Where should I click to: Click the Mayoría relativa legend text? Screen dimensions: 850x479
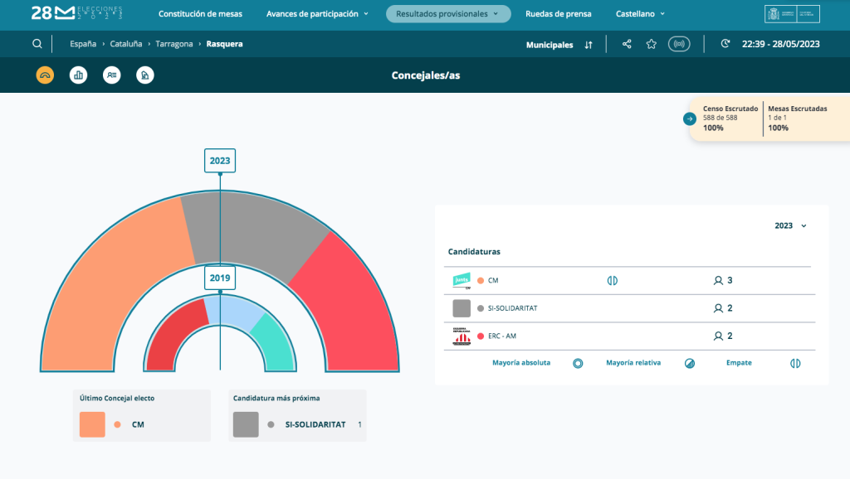coord(633,363)
